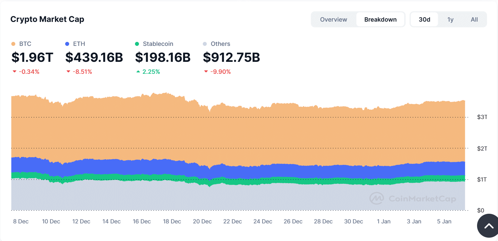This screenshot has width=498, height=241.
Task: Select the 30d range option
Action: (424, 19)
